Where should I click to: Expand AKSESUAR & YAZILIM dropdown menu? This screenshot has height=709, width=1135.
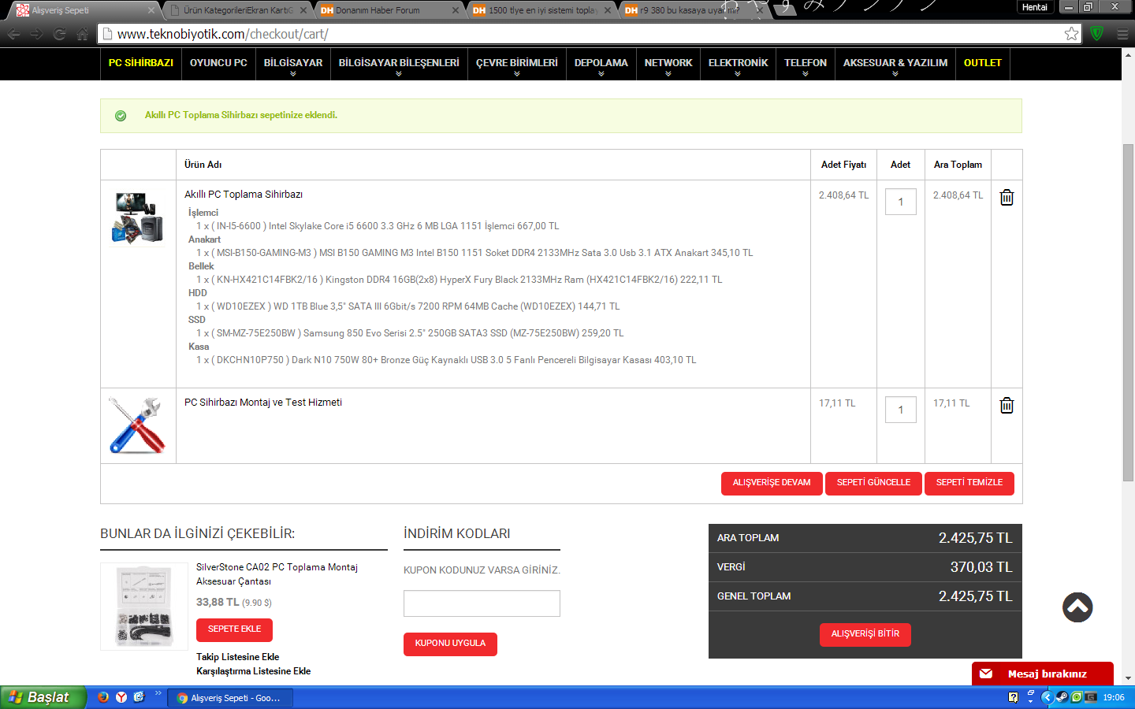tap(895, 65)
